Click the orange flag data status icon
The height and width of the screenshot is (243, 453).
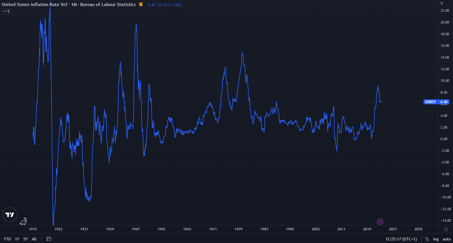pos(141,4)
